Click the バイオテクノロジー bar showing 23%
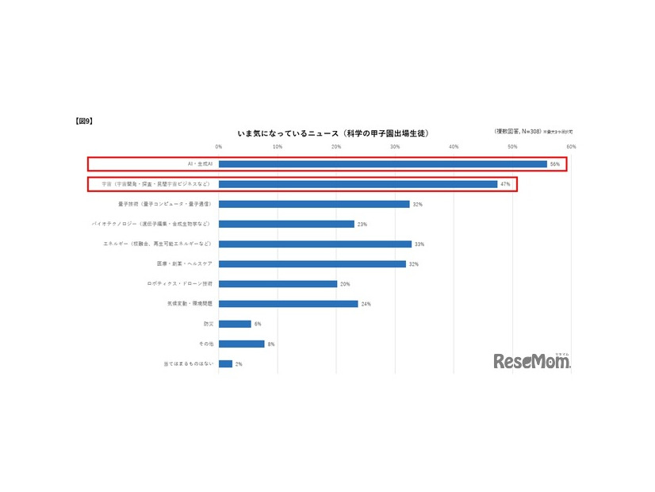Screen dimensions: 655x492 [x=285, y=224]
